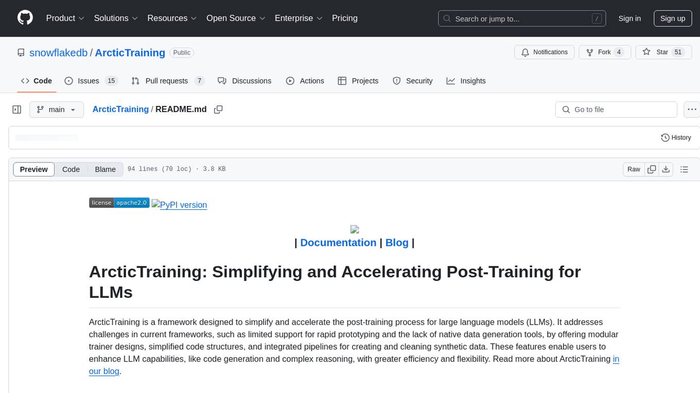This screenshot has width=700, height=393.
Task: Open the Documentation link
Action: pyautogui.click(x=338, y=243)
